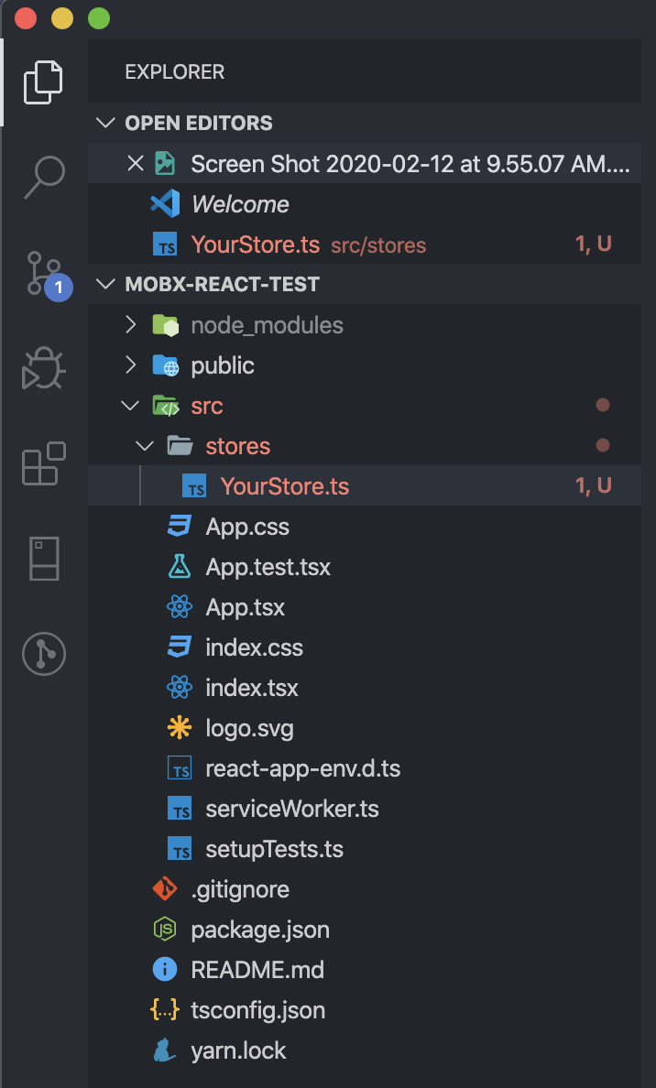This screenshot has height=1088, width=656.
Task: Click TS icon beside YourStore.ts in Open Editors
Action: pyautogui.click(x=165, y=245)
